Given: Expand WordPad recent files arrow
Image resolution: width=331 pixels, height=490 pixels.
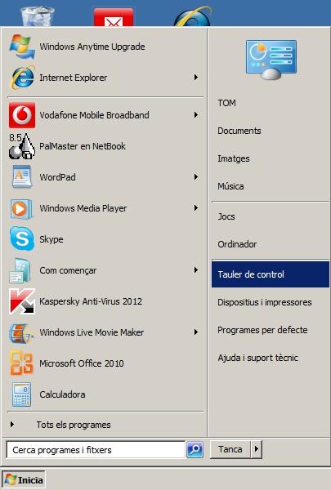Looking at the screenshot, I should (x=196, y=177).
